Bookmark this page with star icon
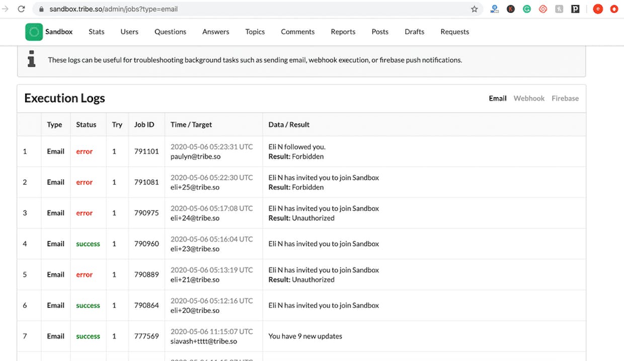 coord(474,9)
